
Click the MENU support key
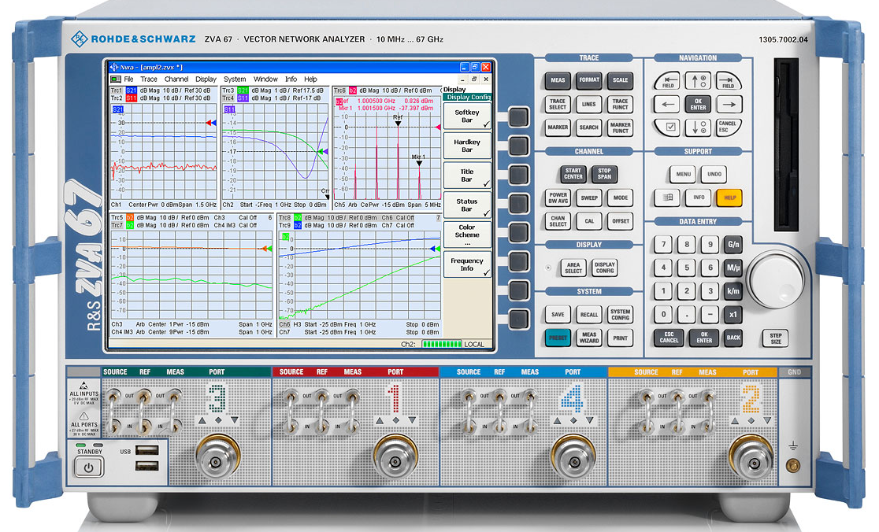683,174
